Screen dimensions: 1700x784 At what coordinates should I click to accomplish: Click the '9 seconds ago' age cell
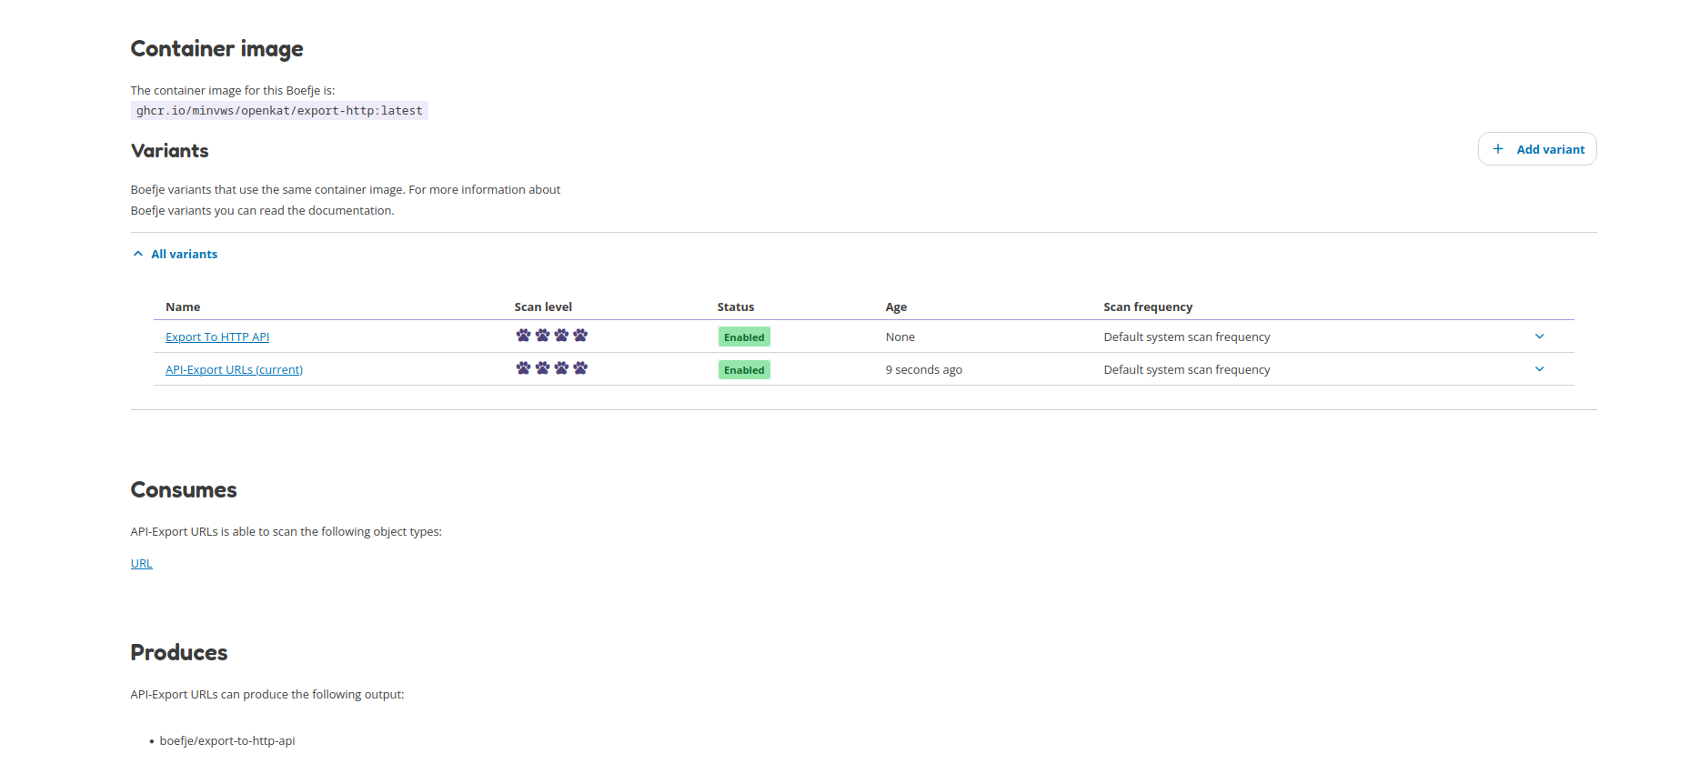coord(924,369)
